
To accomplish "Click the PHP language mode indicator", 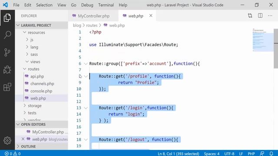I will point(251,153).
